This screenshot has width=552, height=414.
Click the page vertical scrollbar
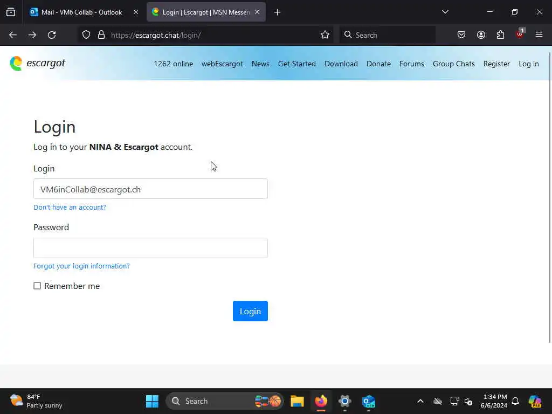550,197
